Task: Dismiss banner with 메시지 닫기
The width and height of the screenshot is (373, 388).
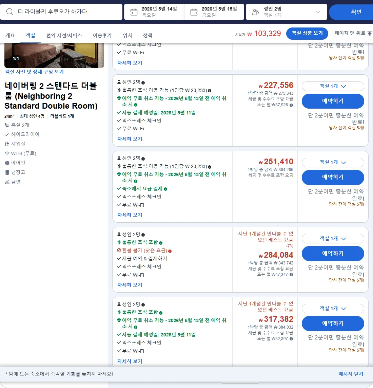Action: [351, 374]
